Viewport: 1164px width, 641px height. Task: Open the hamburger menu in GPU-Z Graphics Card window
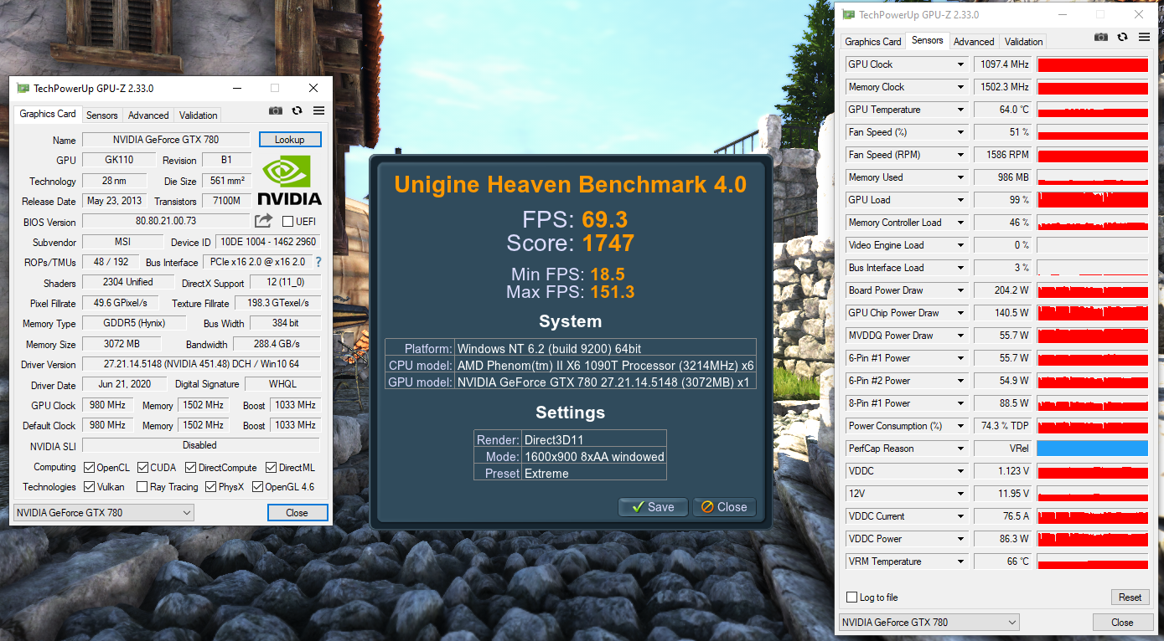(318, 110)
